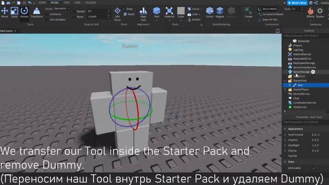Select SoundService in Explorer
The height and width of the screenshot is (185, 329).
click(301, 94)
